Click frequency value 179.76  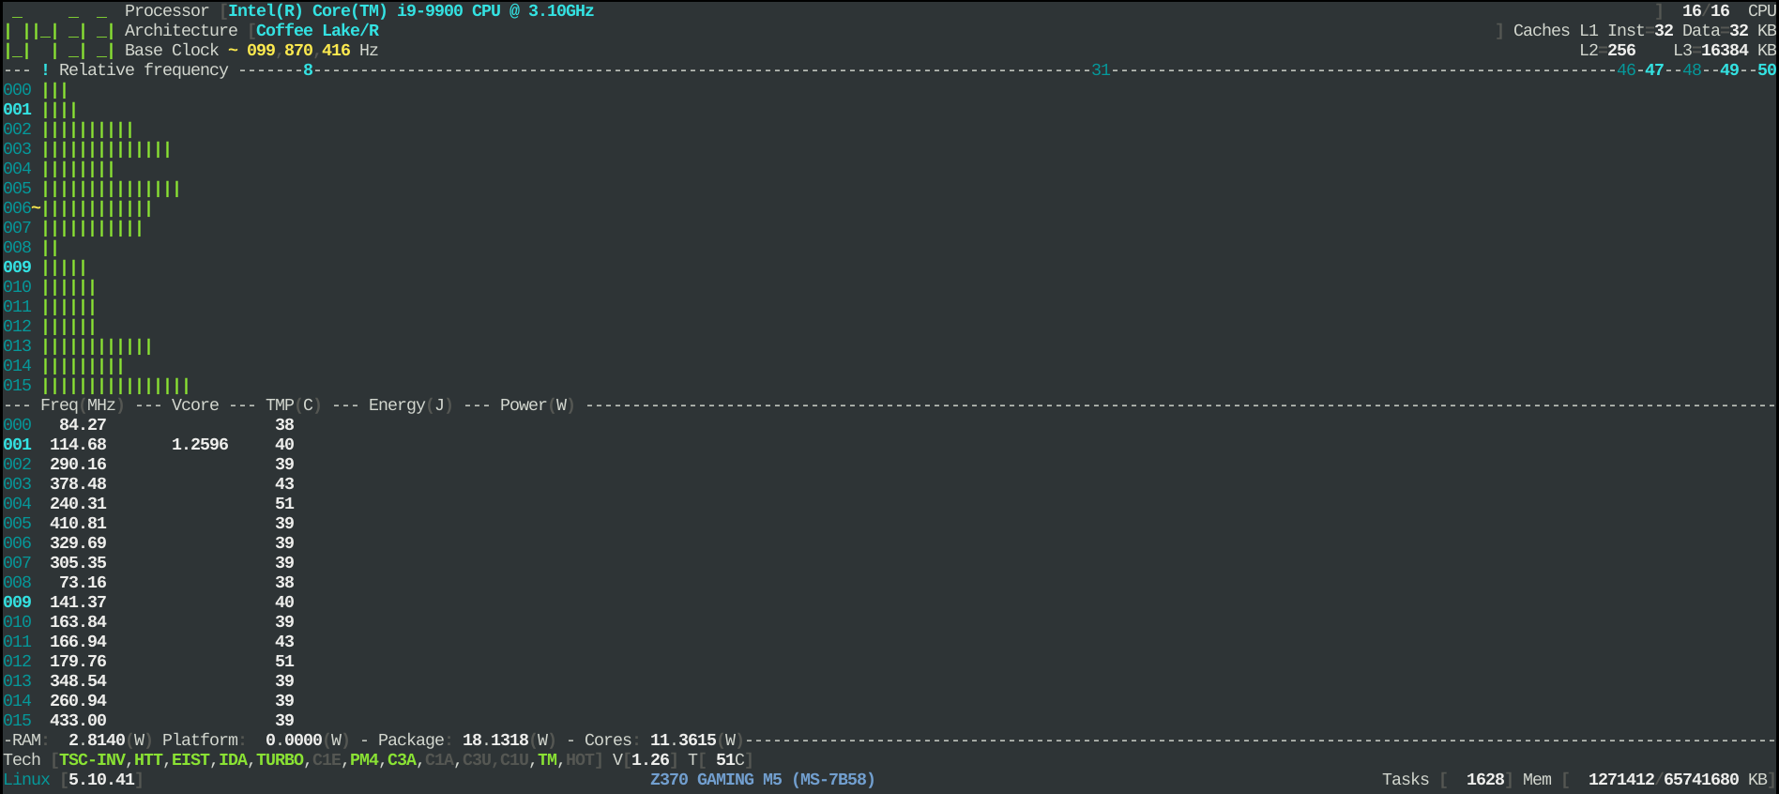78,662
